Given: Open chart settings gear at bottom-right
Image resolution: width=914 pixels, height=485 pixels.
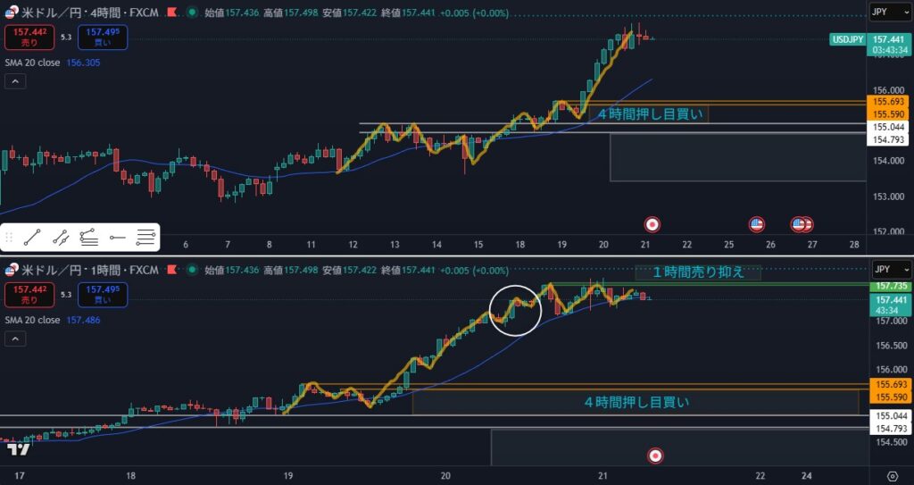Looking at the screenshot, I should point(893,476).
